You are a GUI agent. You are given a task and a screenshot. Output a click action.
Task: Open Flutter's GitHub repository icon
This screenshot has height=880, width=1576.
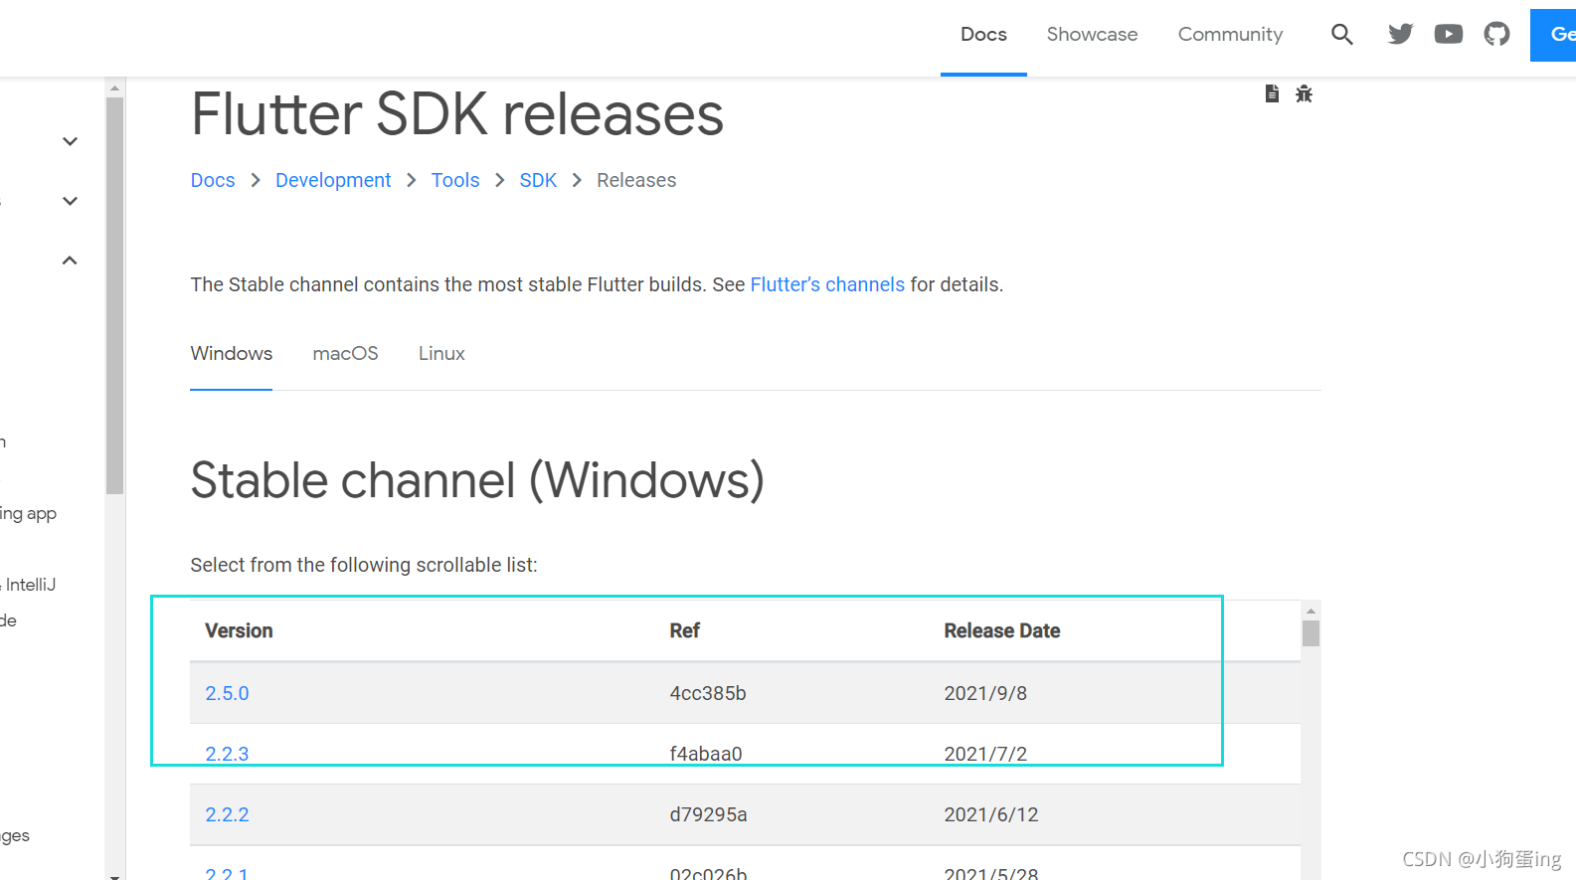[x=1496, y=35]
